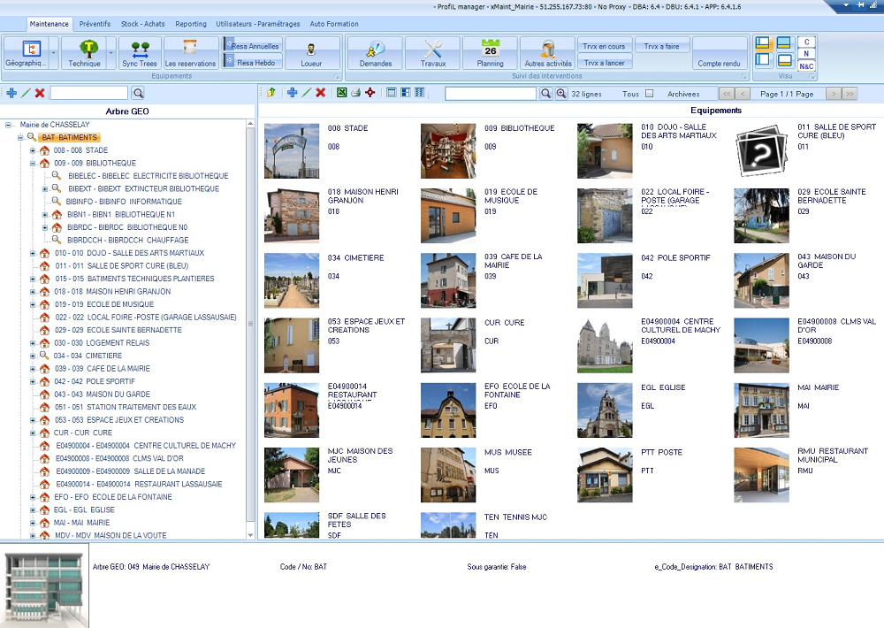
Task: Switch to the Maintenance tab
Action: (49, 24)
